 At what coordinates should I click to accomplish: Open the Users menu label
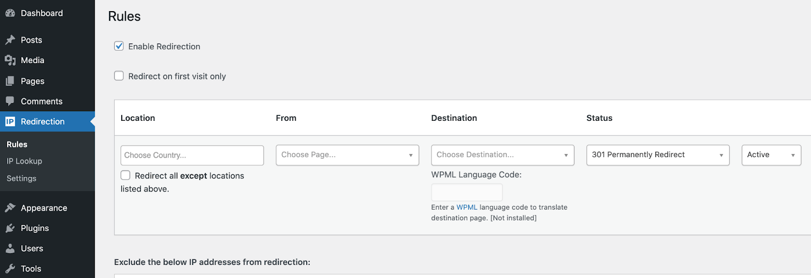(32, 248)
